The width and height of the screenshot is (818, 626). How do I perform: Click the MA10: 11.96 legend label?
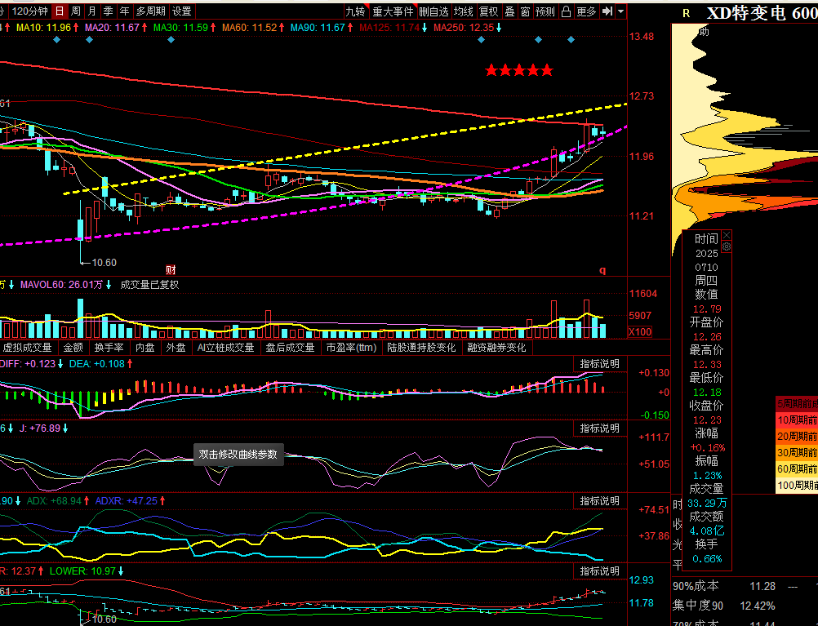(x=43, y=27)
